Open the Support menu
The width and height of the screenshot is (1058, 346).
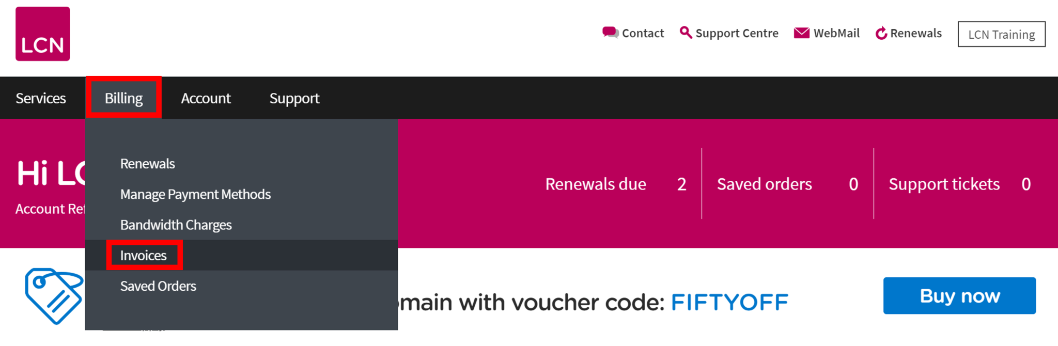tap(294, 98)
